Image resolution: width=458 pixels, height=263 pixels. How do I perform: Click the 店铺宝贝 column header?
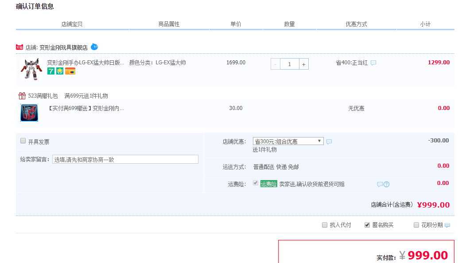(72, 24)
